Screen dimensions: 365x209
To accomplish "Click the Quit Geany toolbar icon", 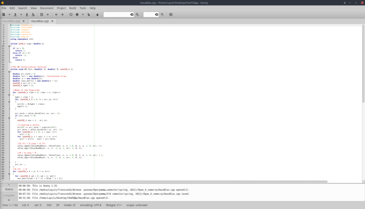I will click(x=171, y=15).
